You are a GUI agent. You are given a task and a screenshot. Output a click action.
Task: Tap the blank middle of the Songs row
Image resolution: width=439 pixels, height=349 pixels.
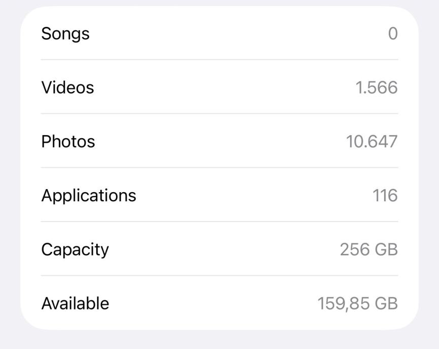click(228, 34)
